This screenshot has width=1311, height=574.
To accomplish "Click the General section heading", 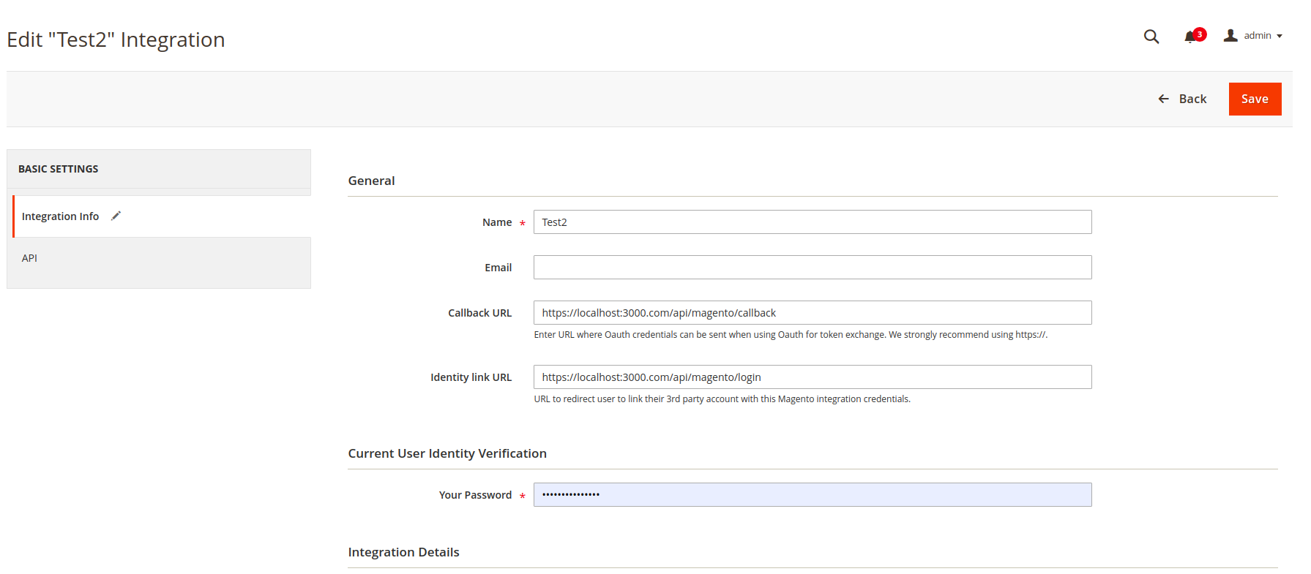I will (371, 181).
